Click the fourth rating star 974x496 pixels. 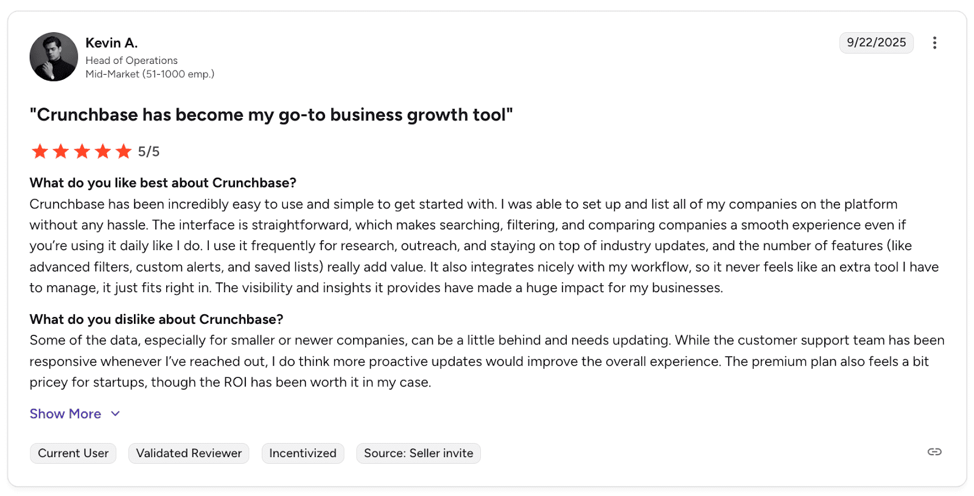pos(103,151)
